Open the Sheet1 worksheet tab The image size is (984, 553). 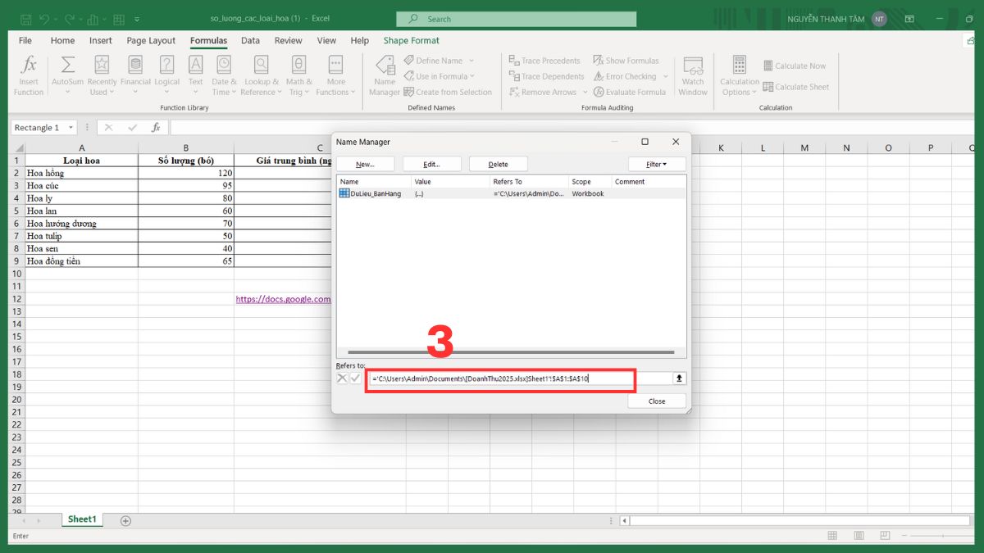click(x=82, y=519)
